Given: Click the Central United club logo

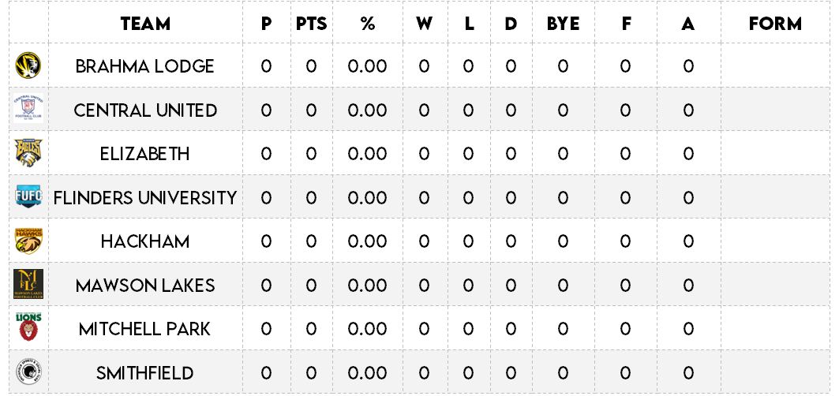Looking at the screenshot, I should click(x=28, y=109).
